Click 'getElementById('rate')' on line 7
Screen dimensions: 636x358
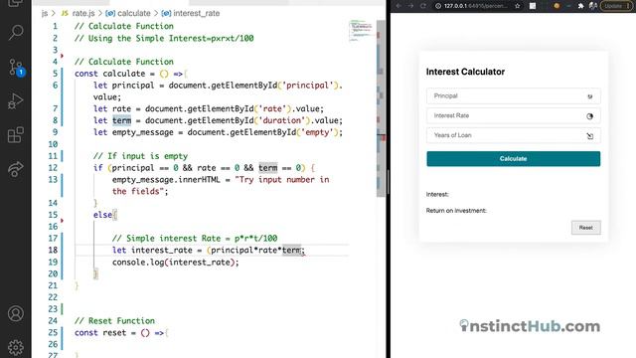click(x=239, y=108)
